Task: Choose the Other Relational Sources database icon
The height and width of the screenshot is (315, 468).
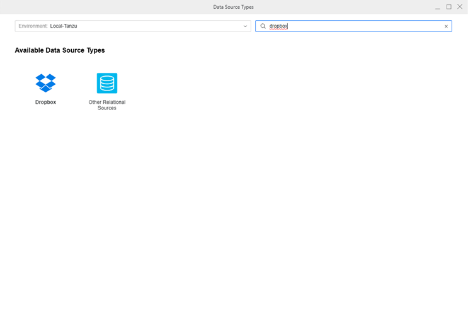Action: pos(107,83)
